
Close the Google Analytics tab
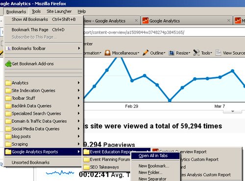pos(228,21)
